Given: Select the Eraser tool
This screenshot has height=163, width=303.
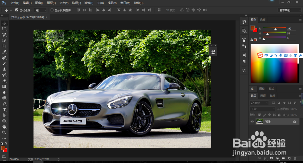Looking at the screenshot, I should coord(4,81).
